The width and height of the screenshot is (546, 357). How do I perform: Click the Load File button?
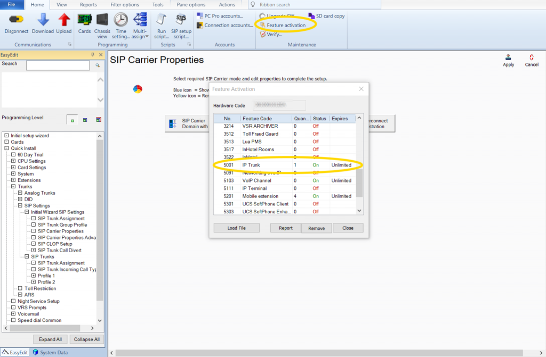[x=236, y=228]
